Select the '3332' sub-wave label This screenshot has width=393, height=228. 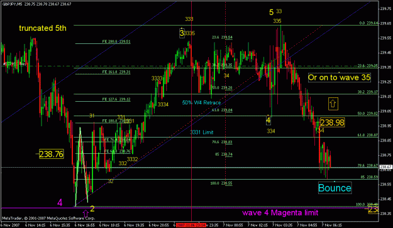(132, 159)
